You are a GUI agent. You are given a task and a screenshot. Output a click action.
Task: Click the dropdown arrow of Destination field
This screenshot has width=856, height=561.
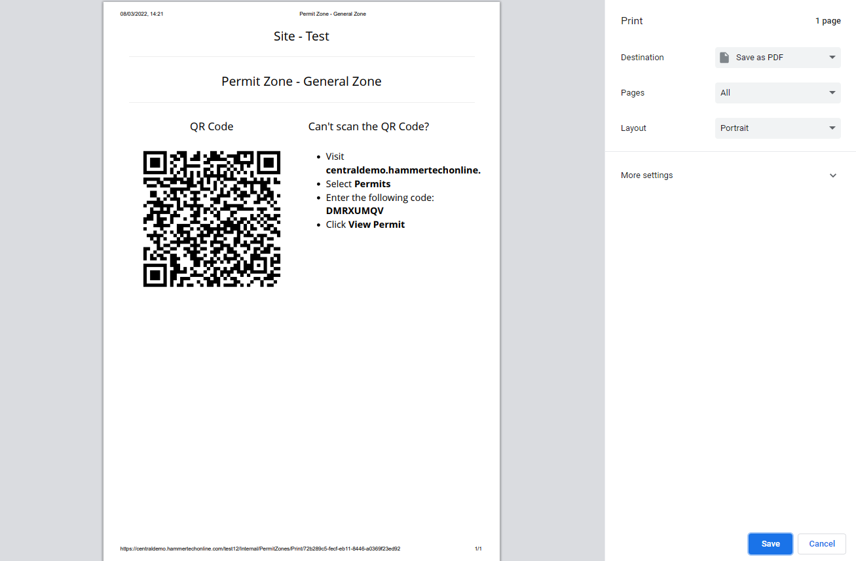point(832,58)
